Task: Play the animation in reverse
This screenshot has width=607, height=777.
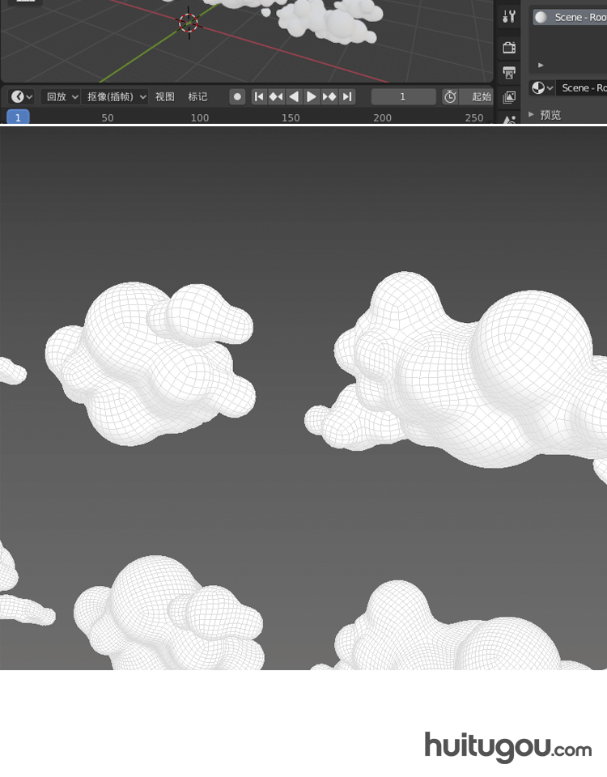Action: 294,96
